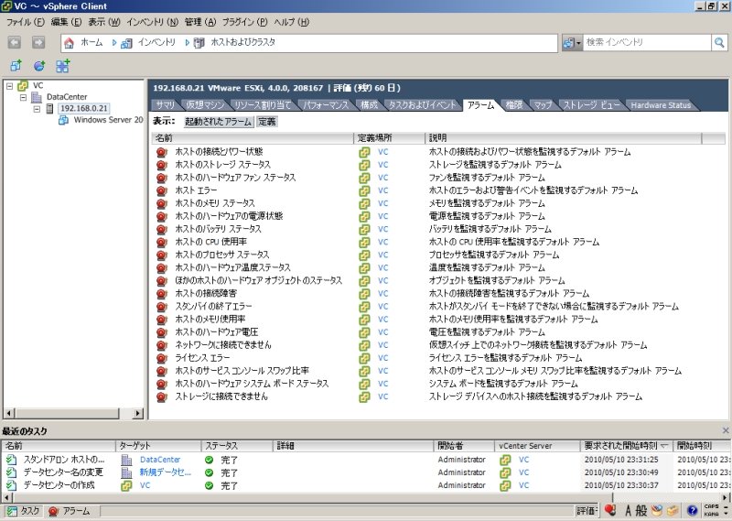This screenshot has width=732, height=521.
Task: Click the back navigation arrow
Action: pos(15,42)
